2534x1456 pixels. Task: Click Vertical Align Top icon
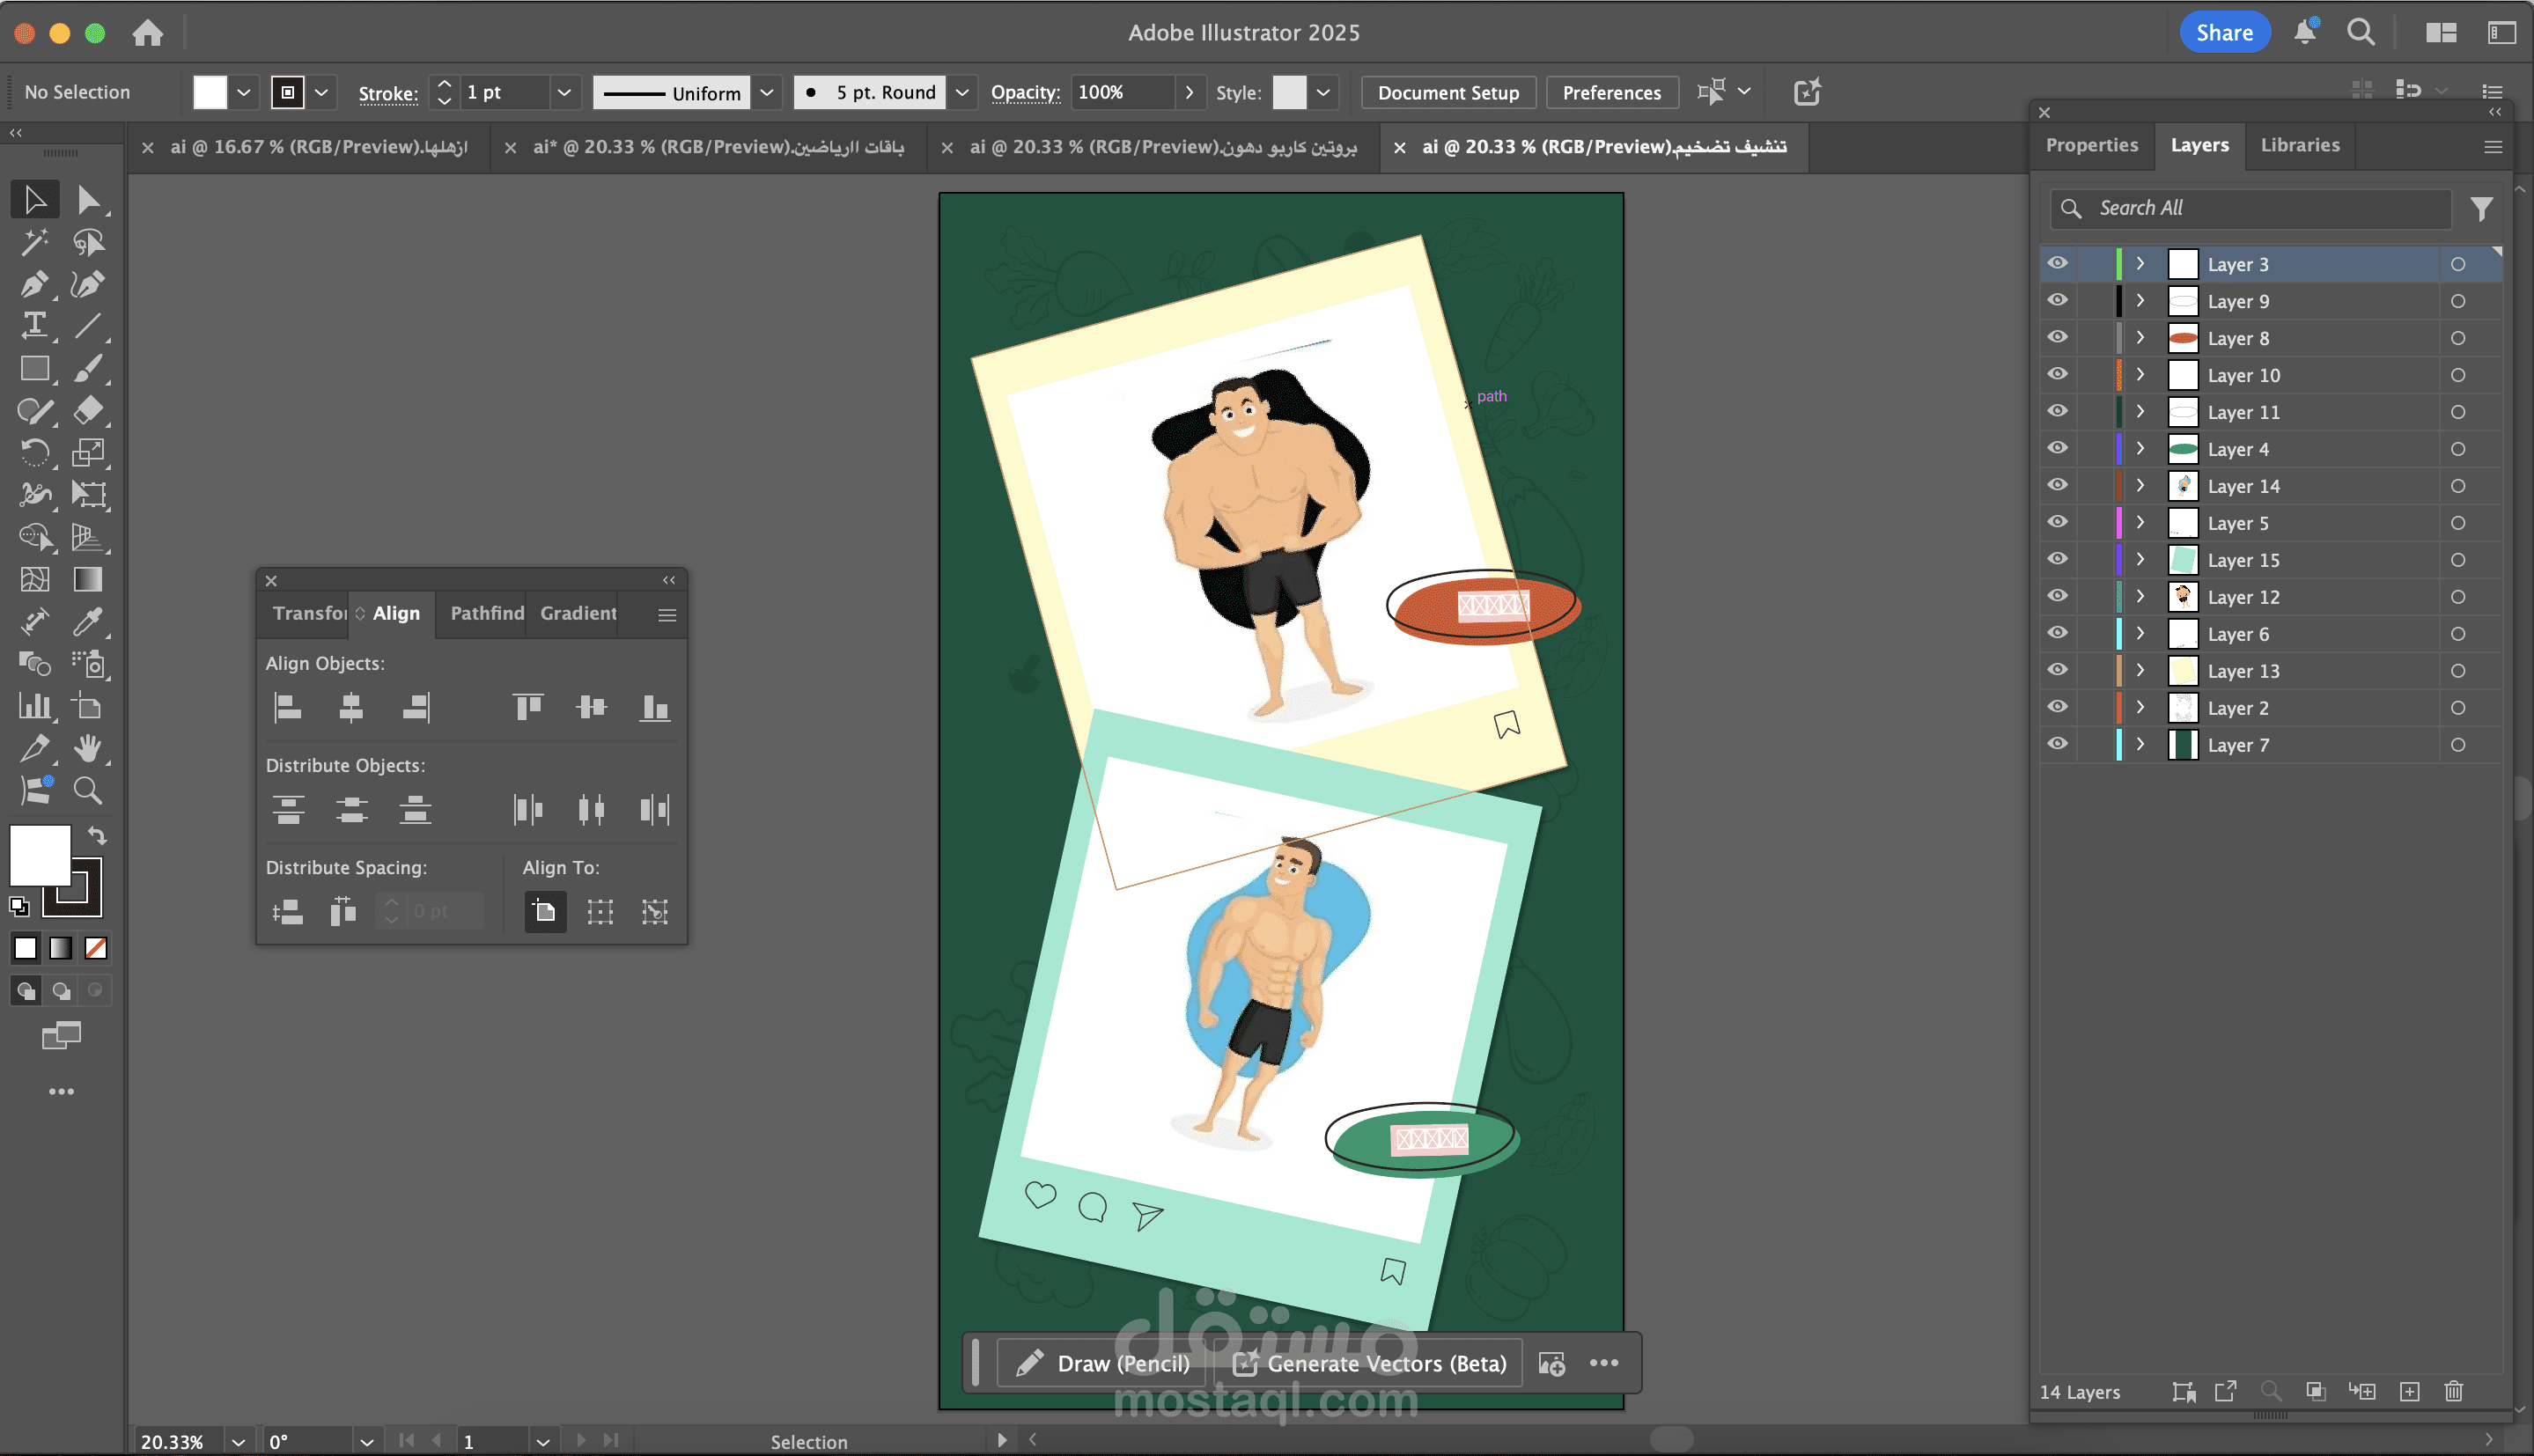click(528, 708)
